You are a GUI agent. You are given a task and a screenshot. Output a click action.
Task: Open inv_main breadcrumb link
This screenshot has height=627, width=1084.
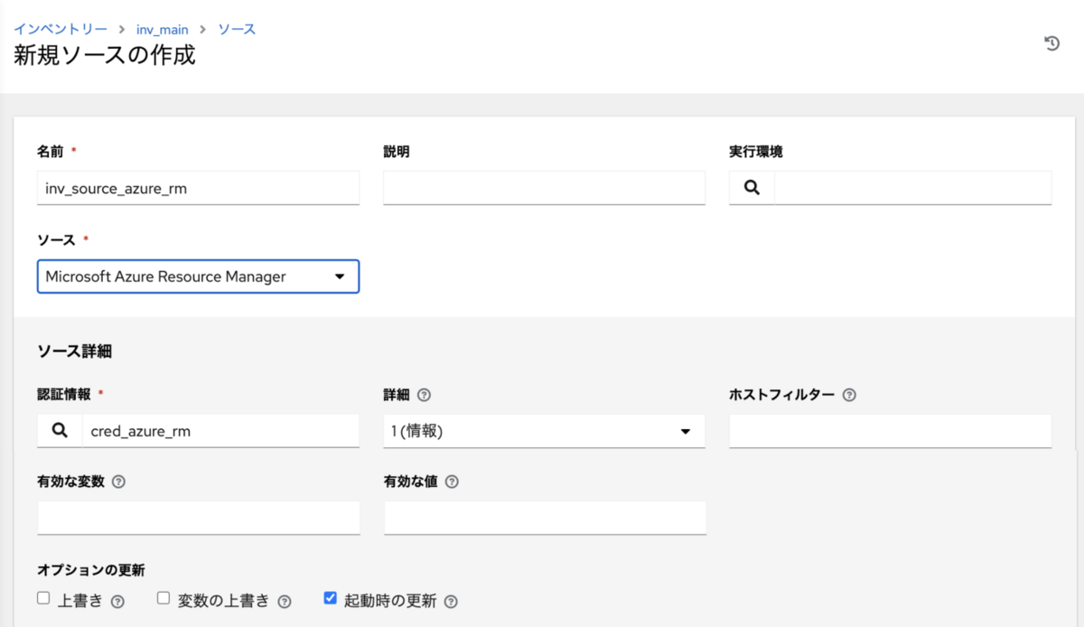point(163,29)
